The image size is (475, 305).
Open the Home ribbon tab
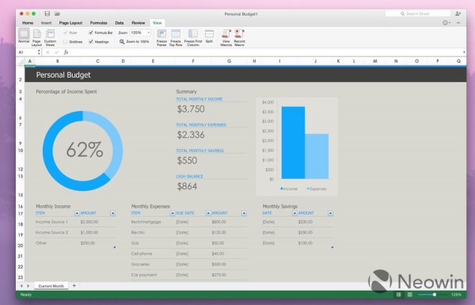[x=28, y=23]
